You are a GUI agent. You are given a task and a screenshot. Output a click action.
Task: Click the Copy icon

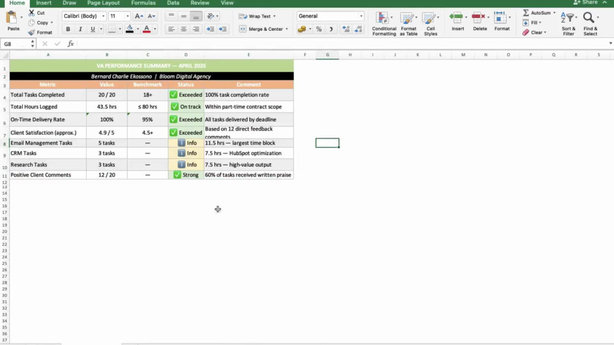tap(32, 23)
